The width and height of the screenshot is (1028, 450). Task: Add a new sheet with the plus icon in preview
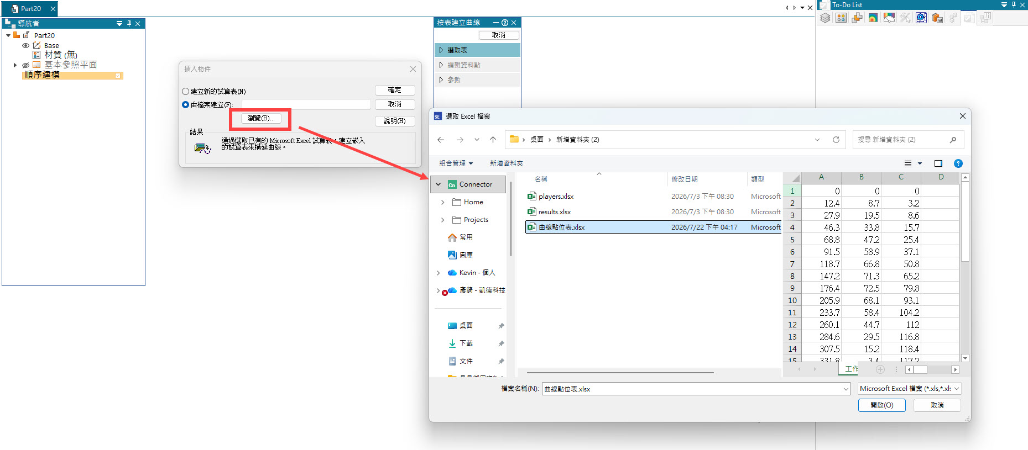pos(880,369)
